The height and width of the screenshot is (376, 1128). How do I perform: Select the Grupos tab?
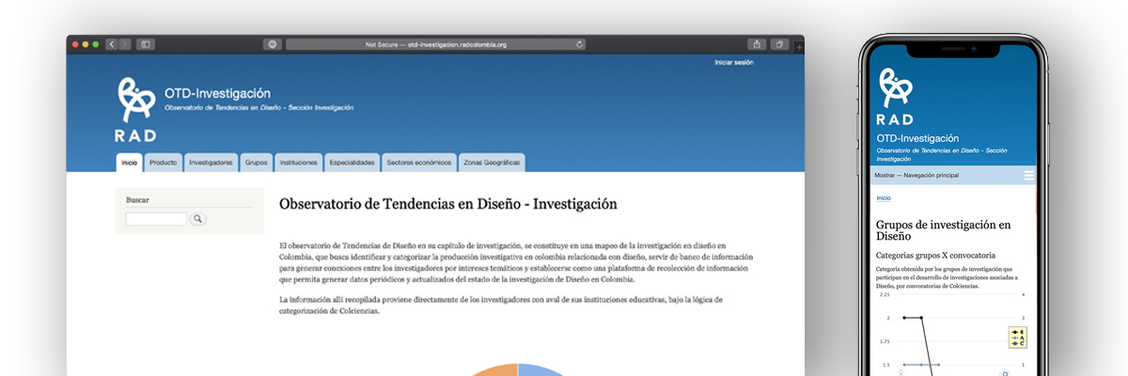coord(257,163)
